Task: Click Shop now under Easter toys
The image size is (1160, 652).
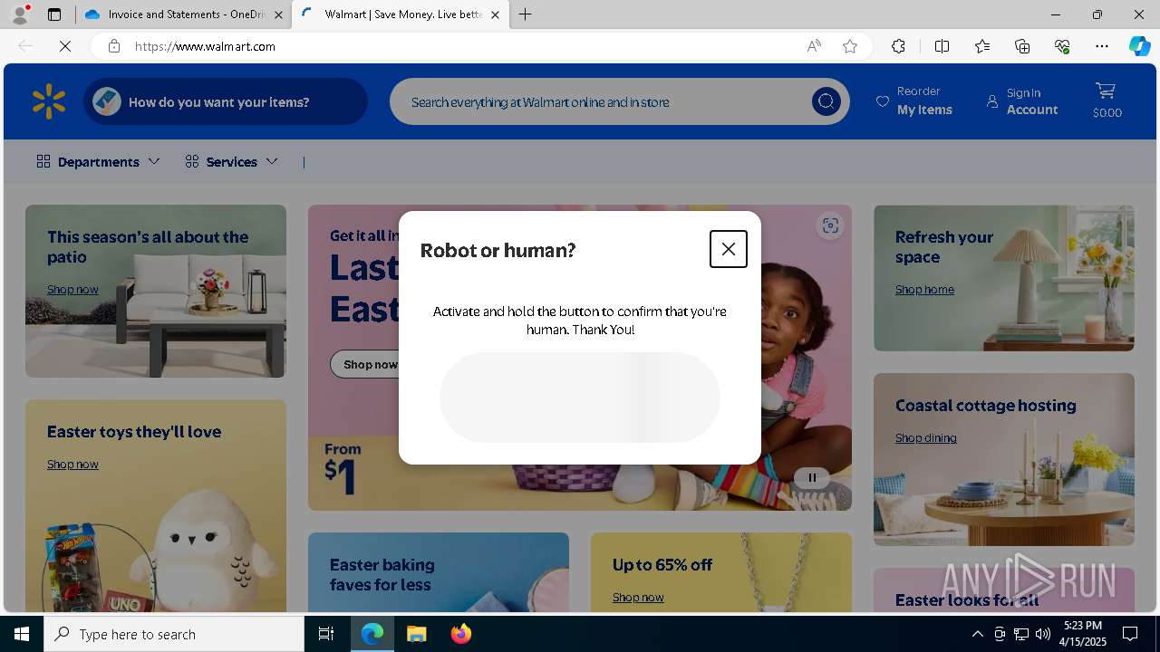Action: (x=72, y=465)
